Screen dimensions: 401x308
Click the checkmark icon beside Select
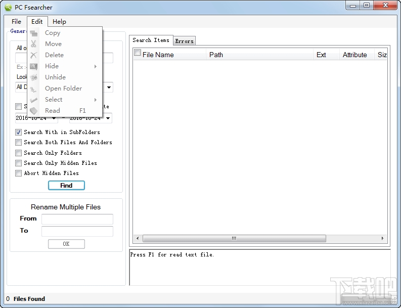point(33,100)
